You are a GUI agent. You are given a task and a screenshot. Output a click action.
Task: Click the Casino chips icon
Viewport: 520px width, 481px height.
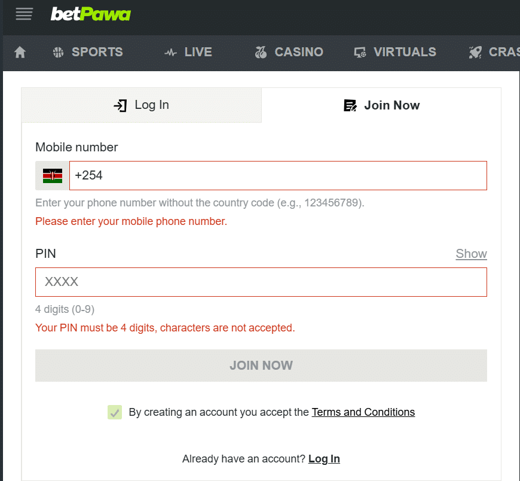click(261, 53)
